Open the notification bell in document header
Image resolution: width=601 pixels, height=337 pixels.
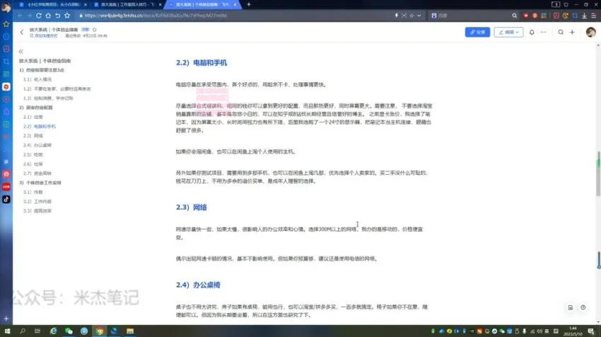point(532,33)
